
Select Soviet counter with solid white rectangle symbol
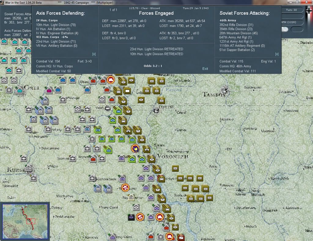[x=127, y=91]
